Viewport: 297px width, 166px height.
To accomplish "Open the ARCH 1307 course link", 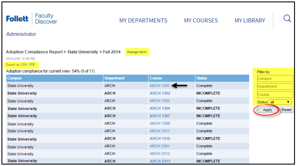I will (x=160, y=116).
